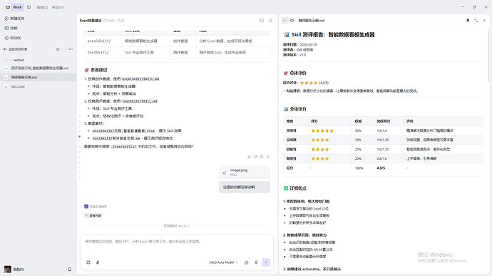The image size is (492, 276).
Task: Click the testSkill/测评报告示例.md reference
Action: pyautogui.click(x=116, y=138)
